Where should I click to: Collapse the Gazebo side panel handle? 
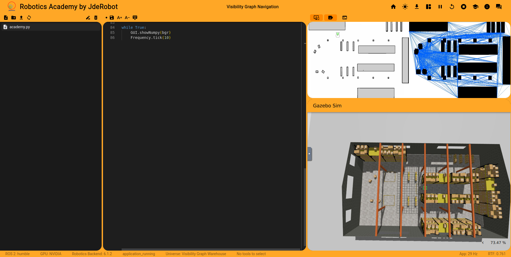click(x=309, y=154)
